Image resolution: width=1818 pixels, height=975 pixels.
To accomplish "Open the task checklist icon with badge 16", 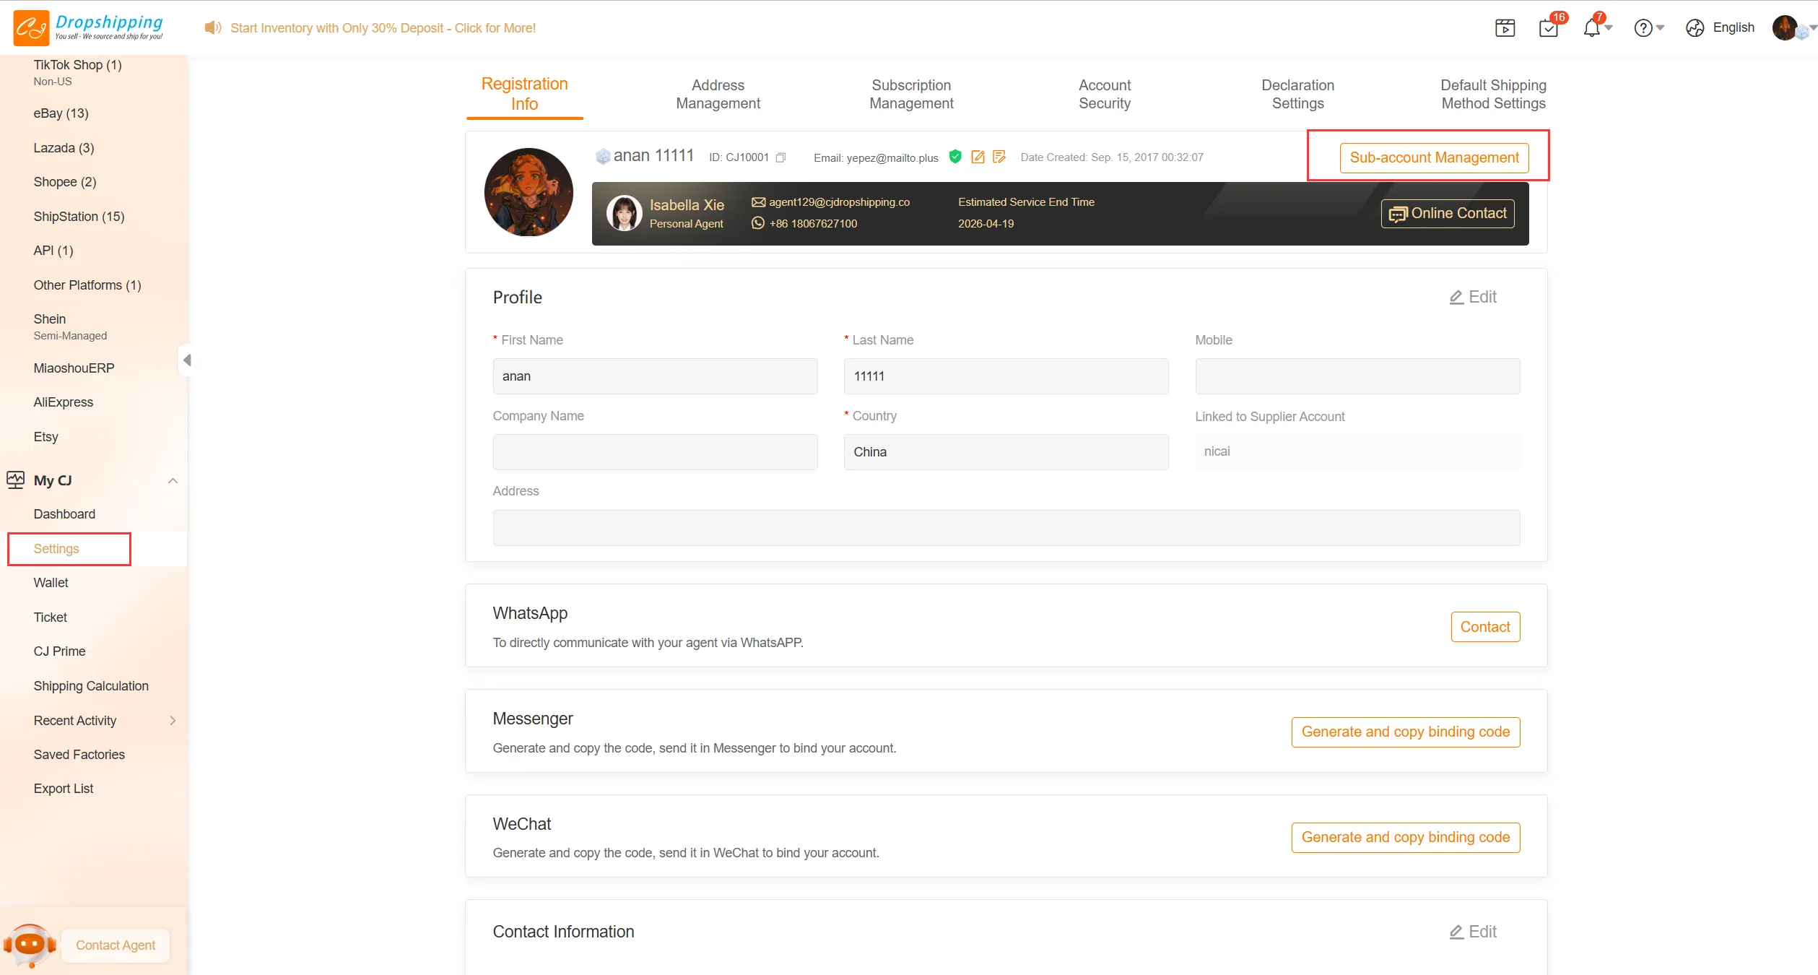I will click(x=1548, y=28).
